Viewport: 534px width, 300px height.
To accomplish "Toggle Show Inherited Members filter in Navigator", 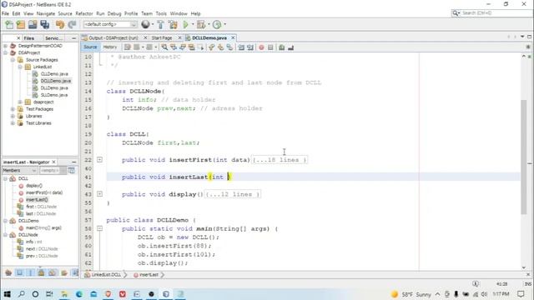I will 8,272.
